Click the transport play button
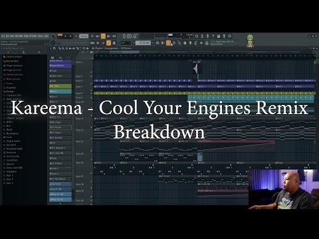 click(x=66, y=36)
